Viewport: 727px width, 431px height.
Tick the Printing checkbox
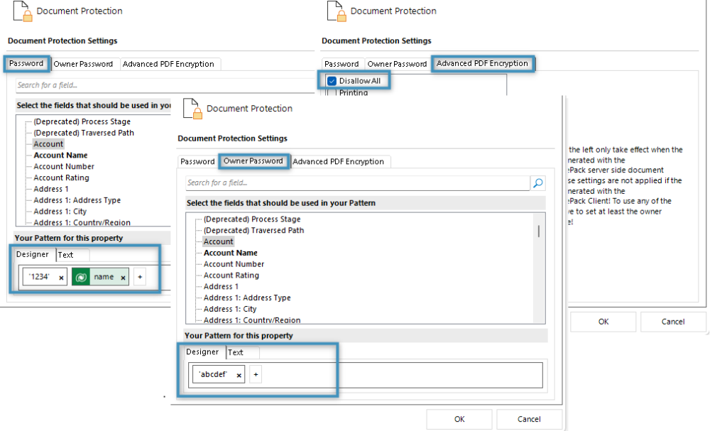331,93
